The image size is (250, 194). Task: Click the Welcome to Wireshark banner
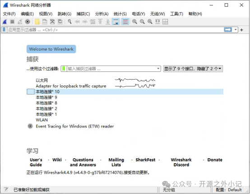51,49
